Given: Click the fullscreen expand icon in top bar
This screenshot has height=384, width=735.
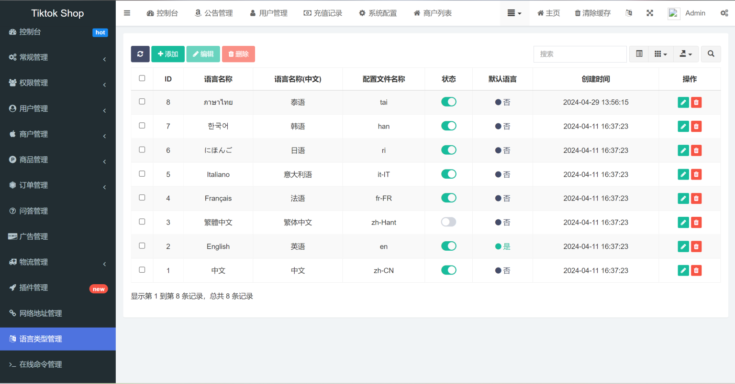Looking at the screenshot, I should pyautogui.click(x=650, y=13).
